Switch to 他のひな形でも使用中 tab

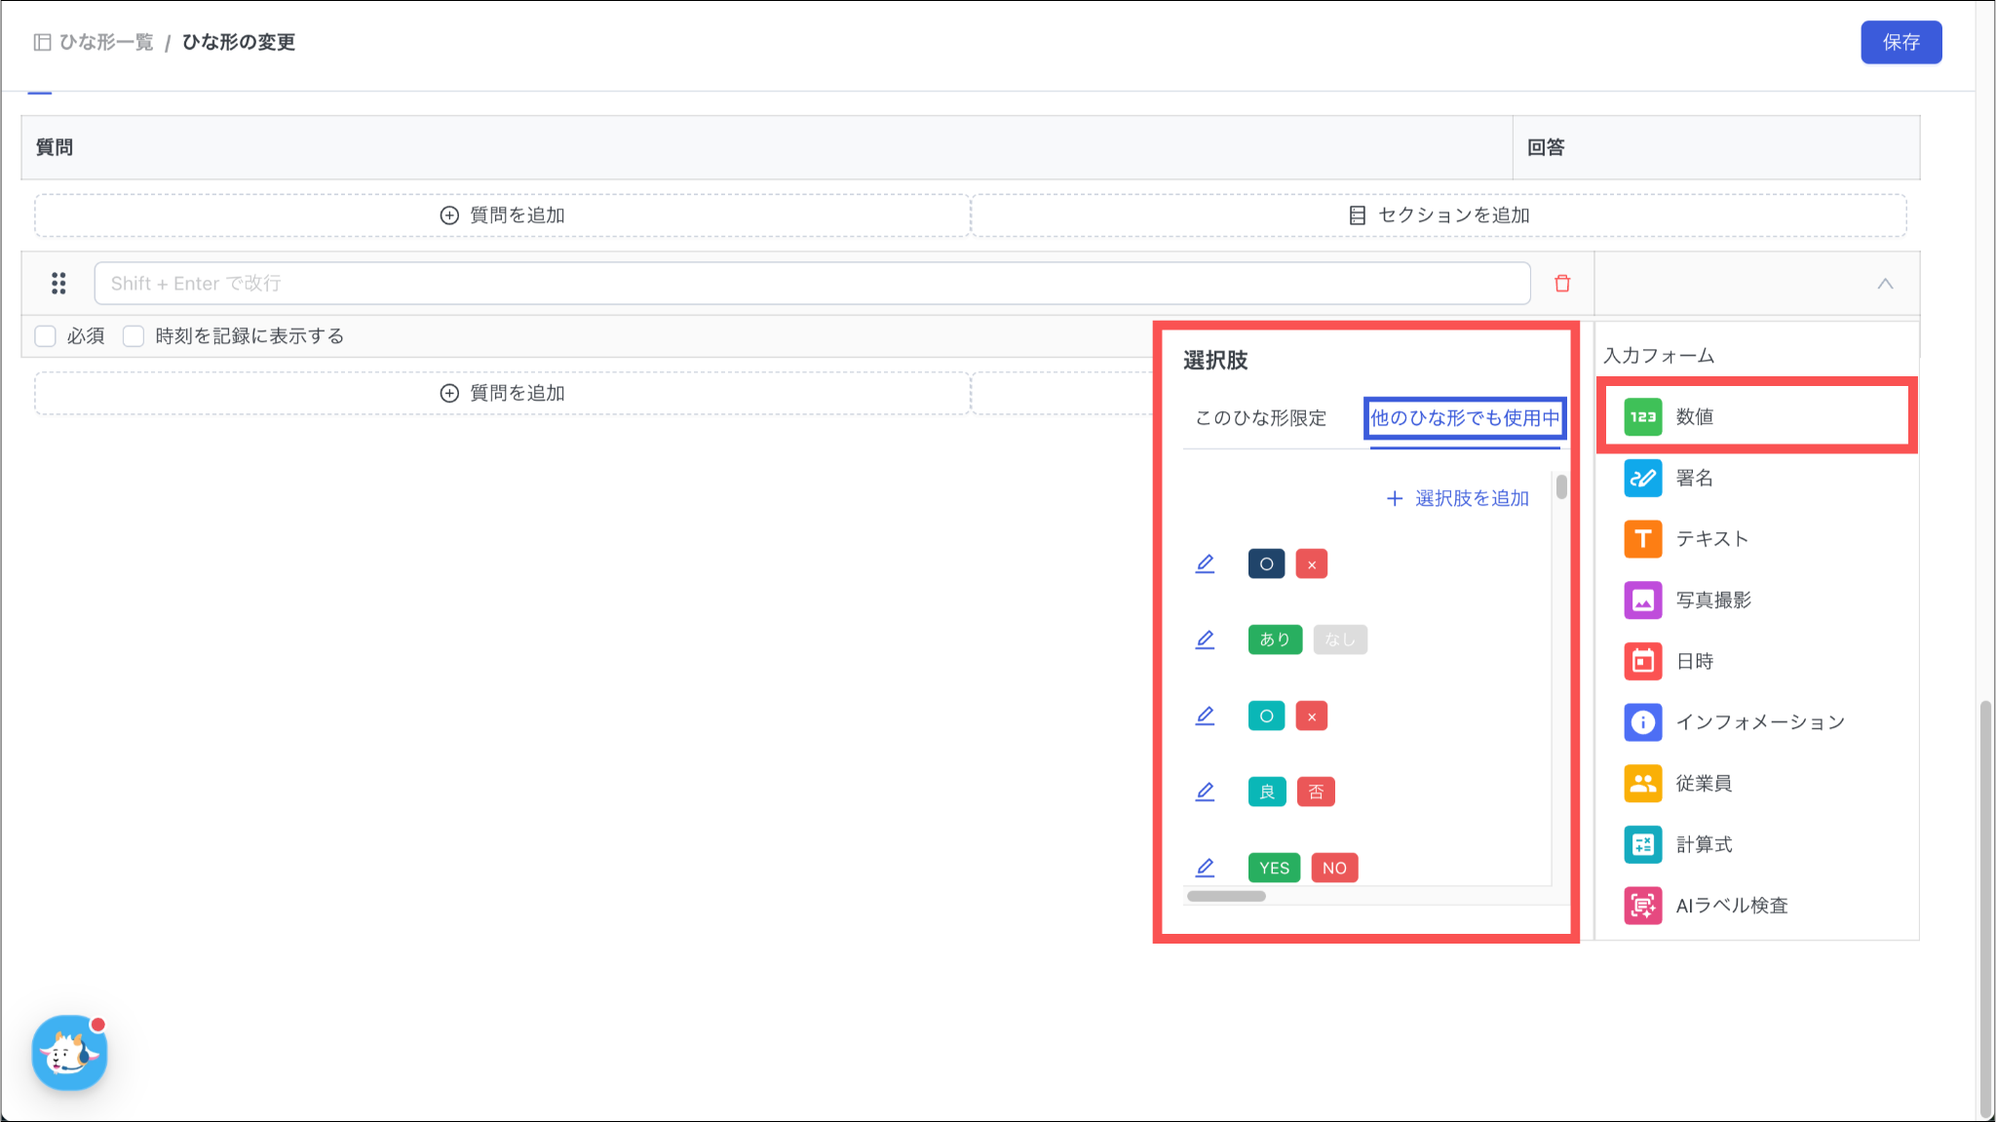point(1464,418)
